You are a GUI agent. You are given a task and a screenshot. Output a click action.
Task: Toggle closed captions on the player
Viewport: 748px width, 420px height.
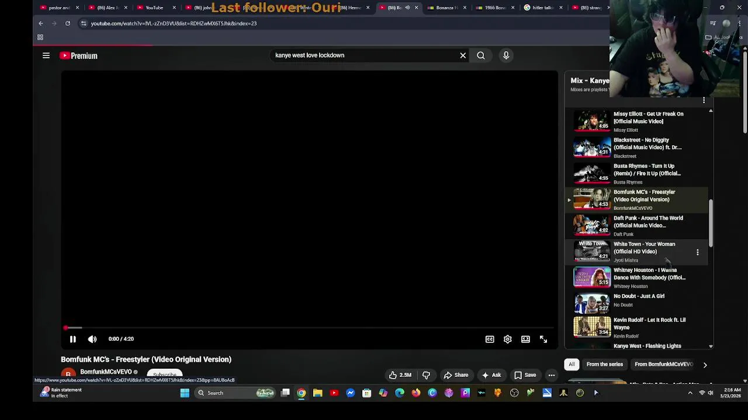coord(490,339)
